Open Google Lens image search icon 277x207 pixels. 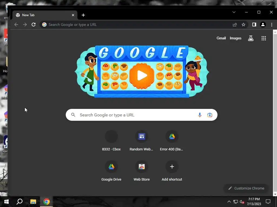tap(210, 115)
